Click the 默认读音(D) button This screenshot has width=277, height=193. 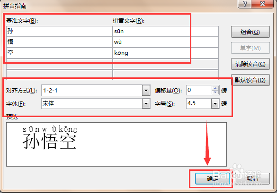pos(250,80)
